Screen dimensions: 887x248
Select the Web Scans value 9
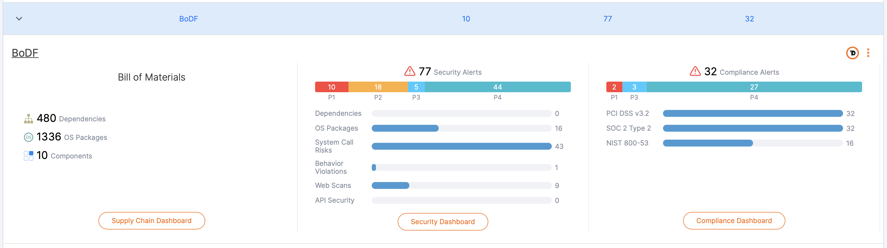pyautogui.click(x=557, y=186)
